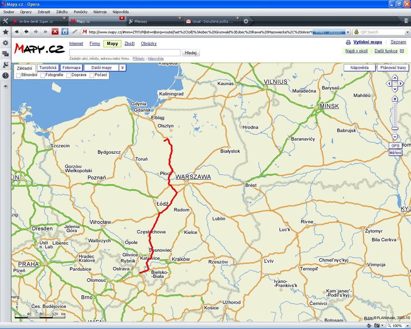Click the Rewind double-left arrow button
The image size is (411, 329).
tap(17, 32)
